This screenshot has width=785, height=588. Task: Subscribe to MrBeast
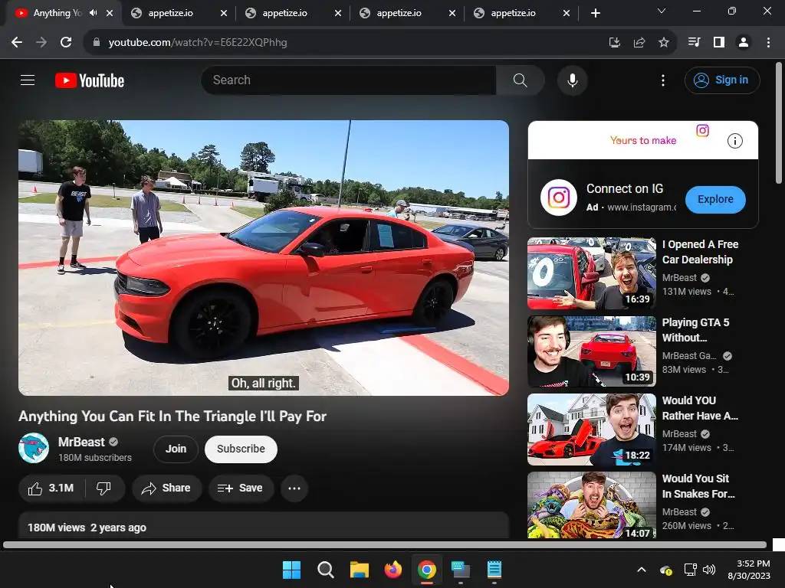click(x=241, y=449)
